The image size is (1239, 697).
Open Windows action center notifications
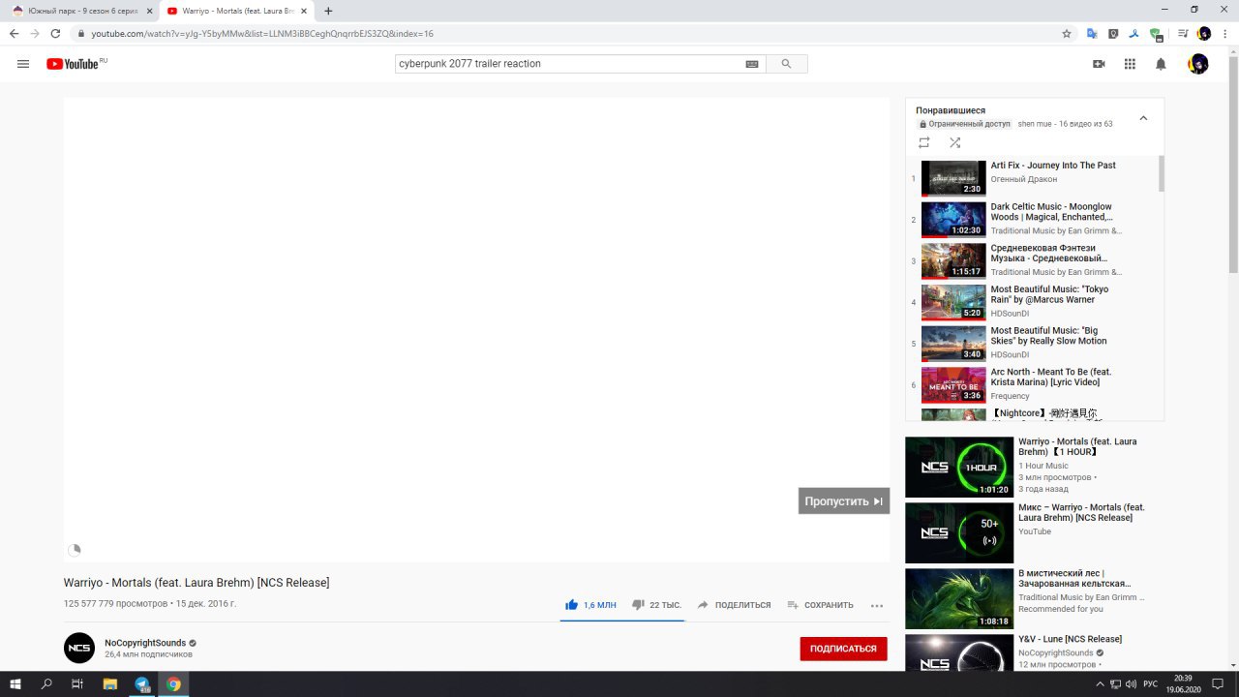[x=1218, y=683]
